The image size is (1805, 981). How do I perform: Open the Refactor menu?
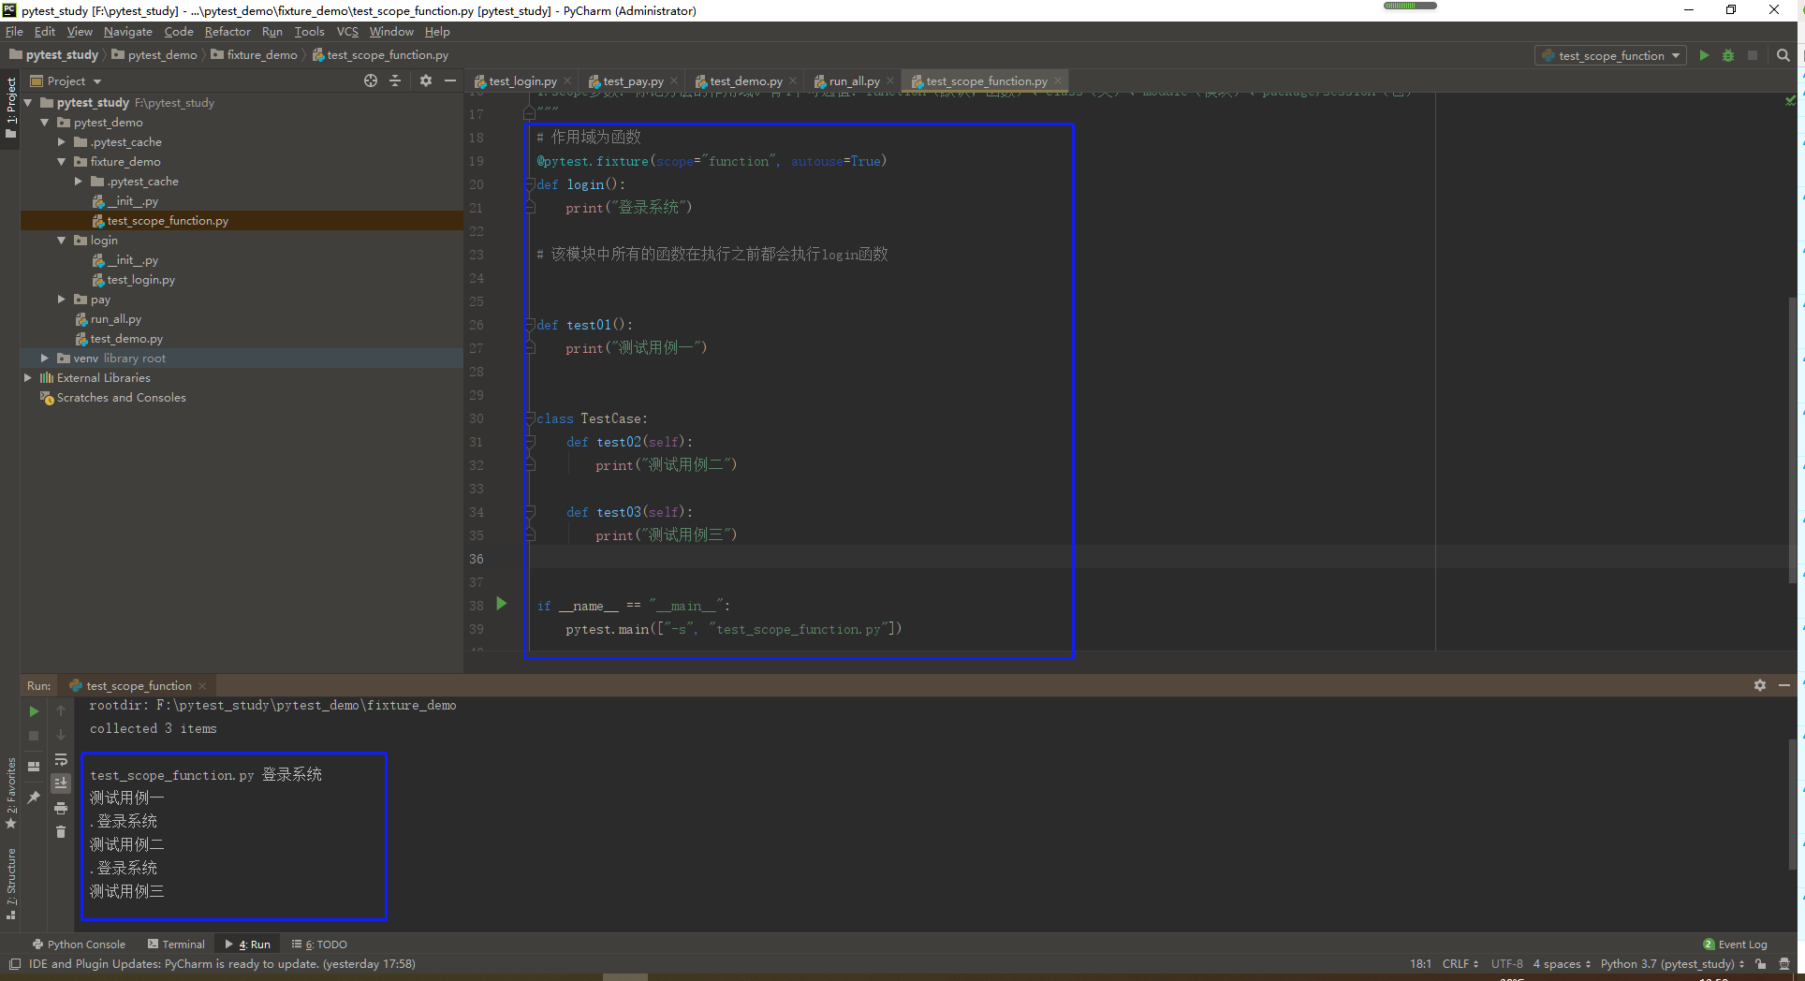pos(227,31)
